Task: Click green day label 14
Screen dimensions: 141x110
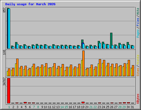Action: coord(62,107)
